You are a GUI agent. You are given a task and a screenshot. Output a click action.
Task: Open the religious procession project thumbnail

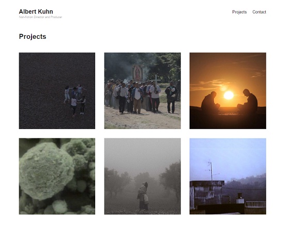click(x=142, y=91)
